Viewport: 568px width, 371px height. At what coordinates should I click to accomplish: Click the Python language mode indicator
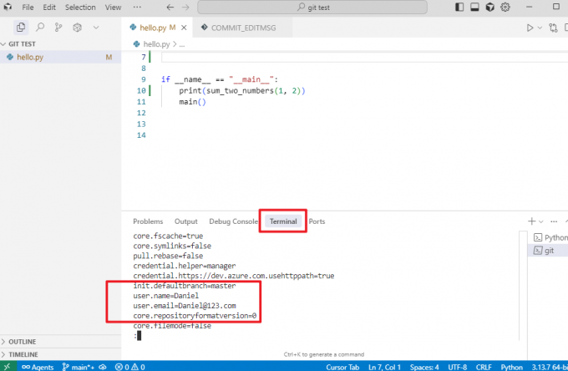pos(511,366)
